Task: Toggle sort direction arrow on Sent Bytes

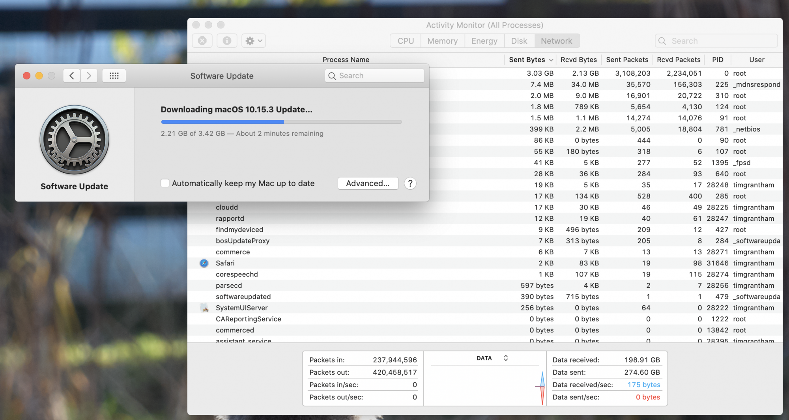Action: [551, 60]
